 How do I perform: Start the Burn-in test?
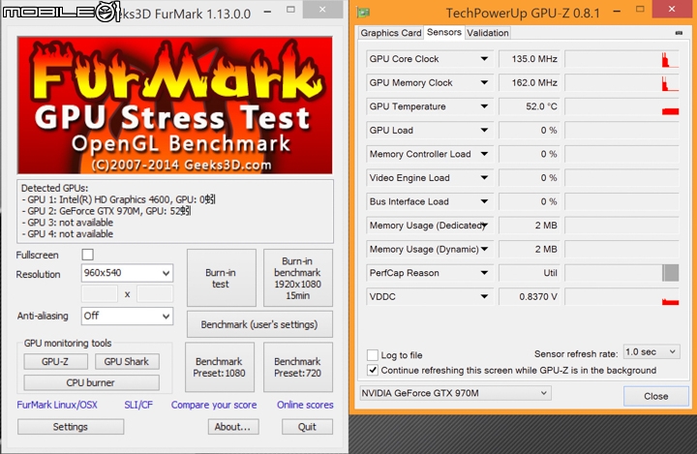pyautogui.click(x=221, y=278)
